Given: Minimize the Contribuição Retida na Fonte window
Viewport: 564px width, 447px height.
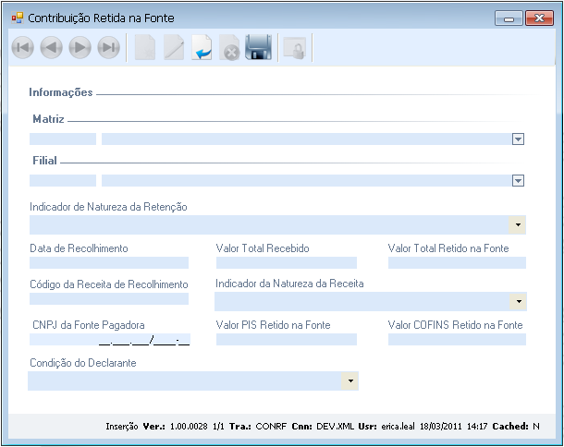Looking at the screenshot, I should (x=509, y=18).
